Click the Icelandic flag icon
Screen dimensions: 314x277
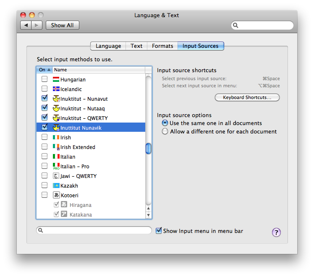pyautogui.click(x=56, y=89)
